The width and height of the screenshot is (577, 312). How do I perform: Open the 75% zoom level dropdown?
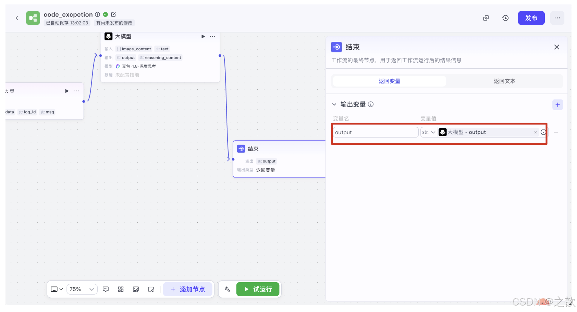[x=82, y=289]
